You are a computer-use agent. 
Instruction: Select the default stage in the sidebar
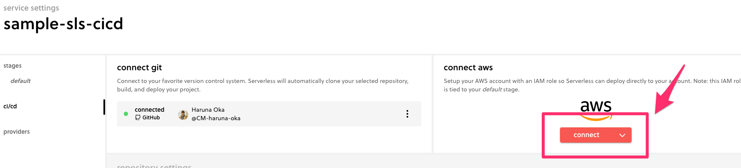pyautogui.click(x=20, y=81)
